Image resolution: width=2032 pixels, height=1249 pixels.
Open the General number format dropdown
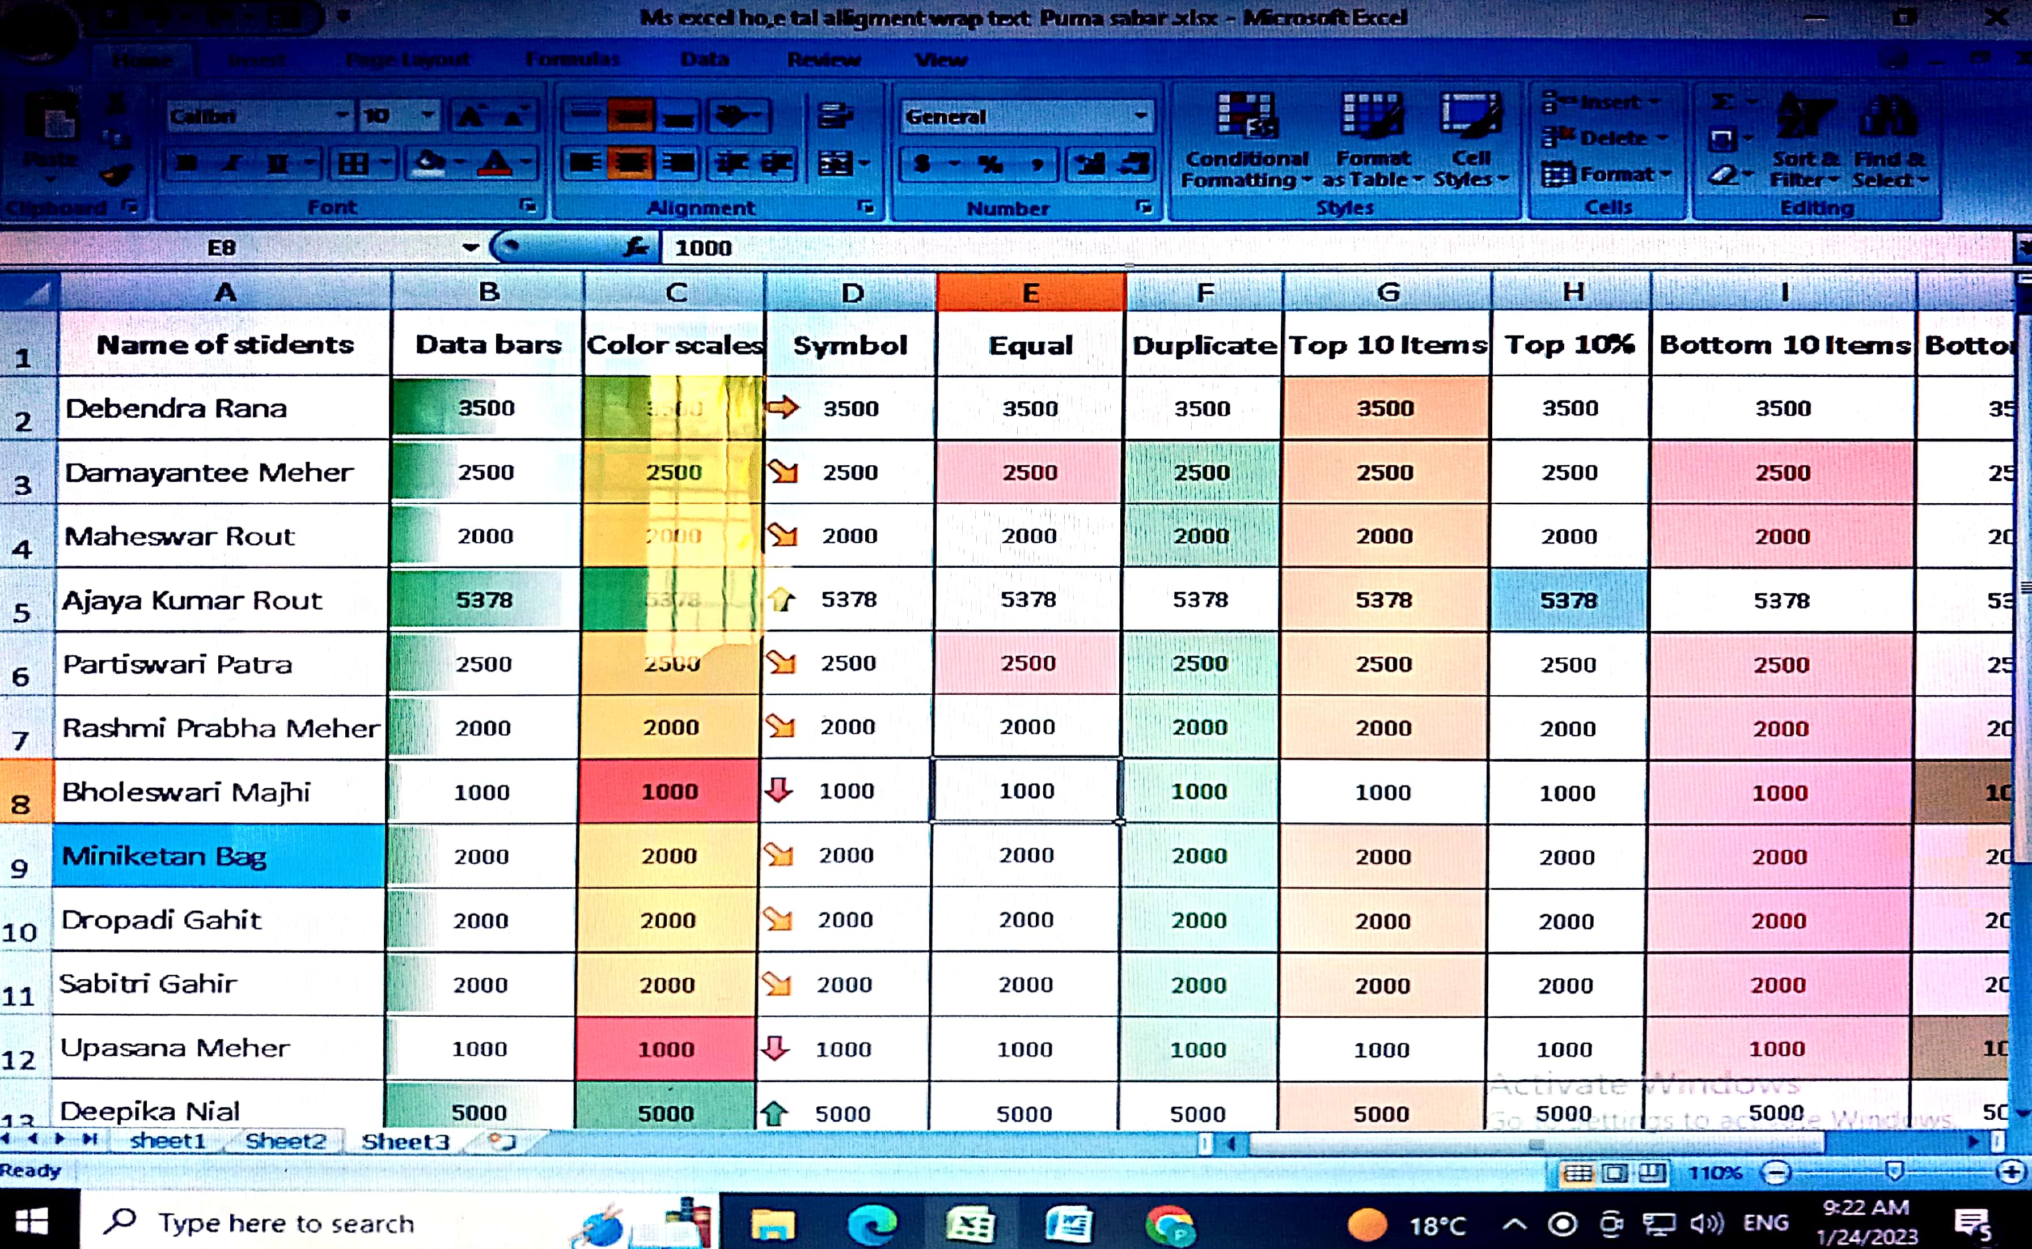pos(1140,117)
